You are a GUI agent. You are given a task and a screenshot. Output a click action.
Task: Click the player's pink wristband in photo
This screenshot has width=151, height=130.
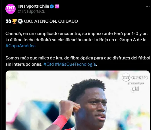point(60,122)
